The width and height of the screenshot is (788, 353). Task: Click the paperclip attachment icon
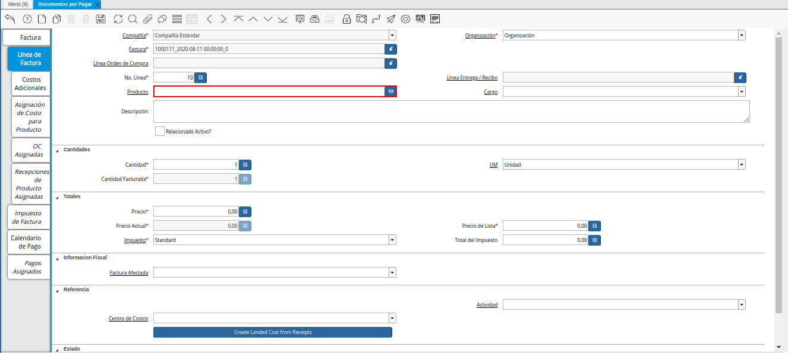[147, 19]
